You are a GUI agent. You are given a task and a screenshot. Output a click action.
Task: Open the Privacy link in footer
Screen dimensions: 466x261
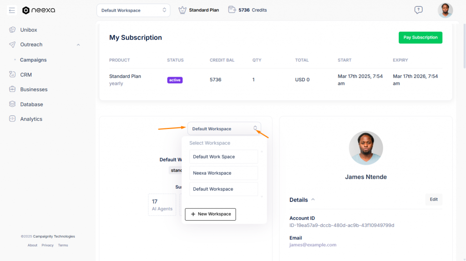(47, 246)
